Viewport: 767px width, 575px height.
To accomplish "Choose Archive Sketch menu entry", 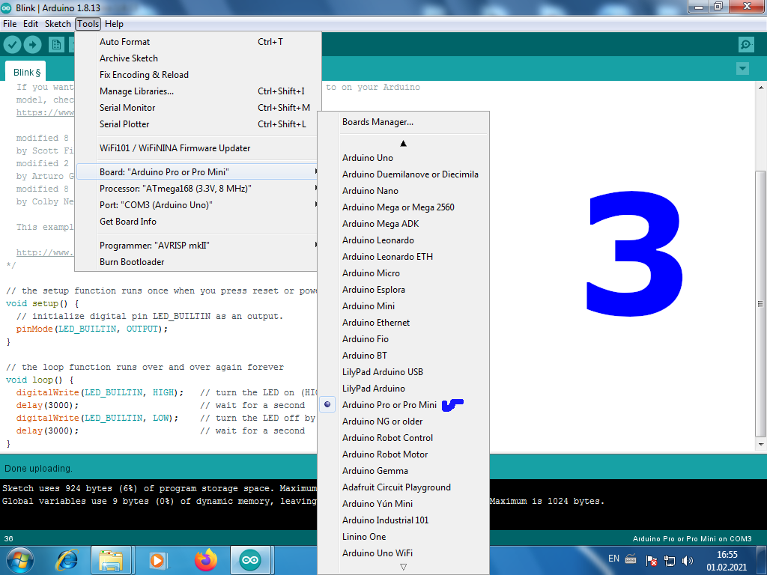I will [x=198, y=58].
